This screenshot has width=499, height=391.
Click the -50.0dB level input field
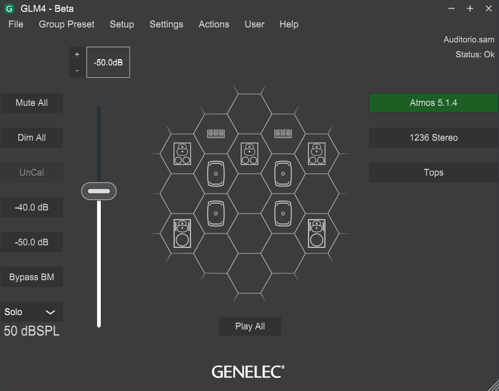coord(108,62)
